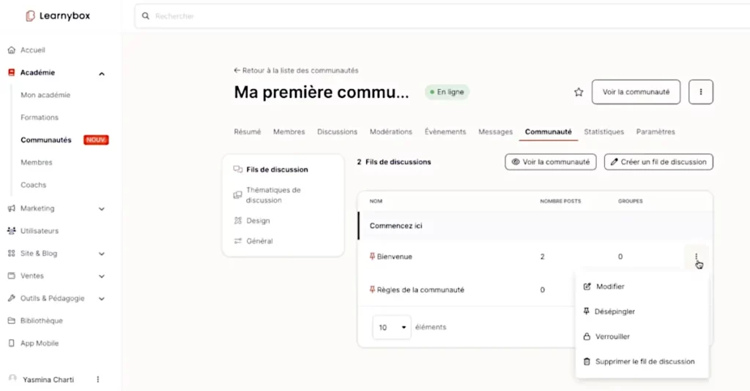Click the Bienvenue row three-dot menu

click(x=696, y=257)
